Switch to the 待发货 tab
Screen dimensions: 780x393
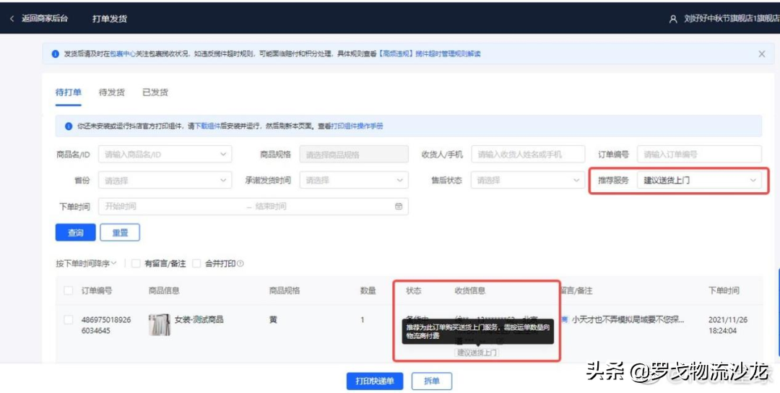(111, 92)
